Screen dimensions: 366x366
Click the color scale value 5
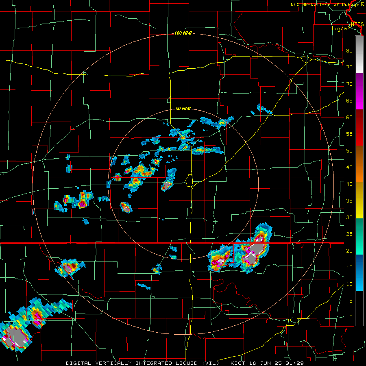(351, 301)
